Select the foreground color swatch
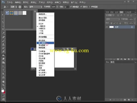 click(x=3, y=91)
